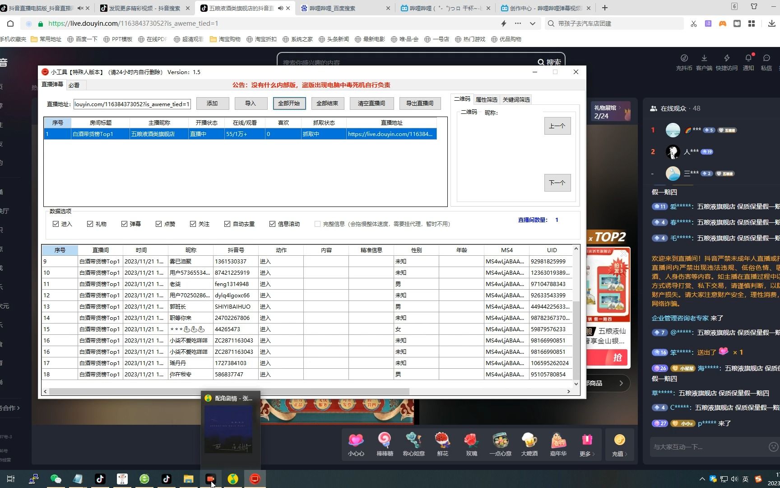780x488 pixels.
Task: Click the Task View taskbar button
Action: pos(11,479)
